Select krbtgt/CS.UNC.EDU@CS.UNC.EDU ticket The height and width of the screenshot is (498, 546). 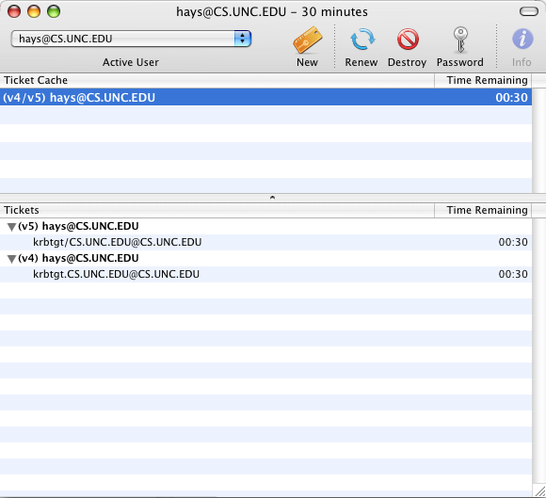point(265,242)
